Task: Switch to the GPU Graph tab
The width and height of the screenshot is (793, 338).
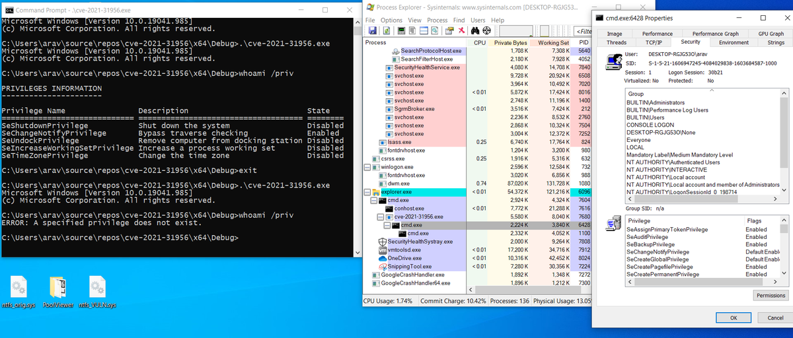Action: (x=771, y=34)
